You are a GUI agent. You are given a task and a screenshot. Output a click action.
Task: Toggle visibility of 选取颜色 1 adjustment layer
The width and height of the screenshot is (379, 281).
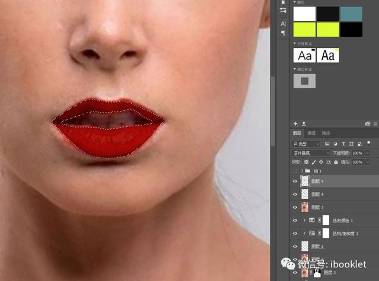point(295,221)
